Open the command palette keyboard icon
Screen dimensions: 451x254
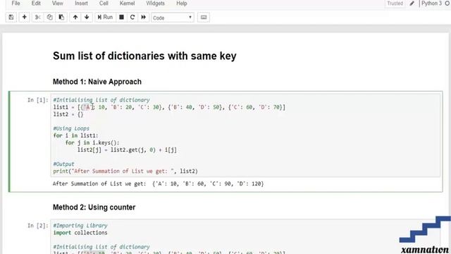(204, 17)
